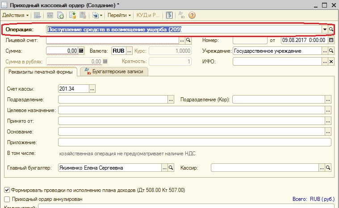339x208 pixels.
Task: Uncheck Формировать проводки по исполнению плана доходов
Action: (x=7, y=190)
